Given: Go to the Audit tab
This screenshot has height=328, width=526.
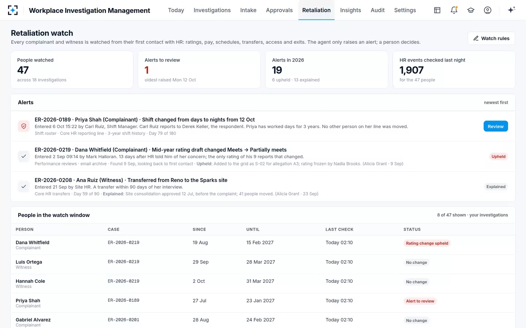Looking at the screenshot, I should click(378, 10).
